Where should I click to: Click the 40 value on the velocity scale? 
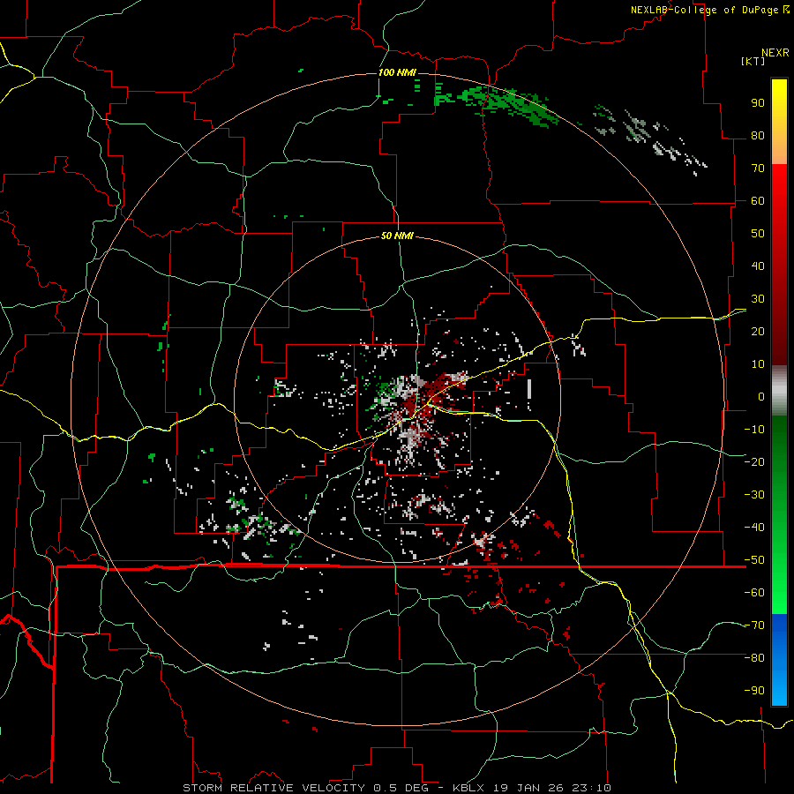pyautogui.click(x=758, y=266)
